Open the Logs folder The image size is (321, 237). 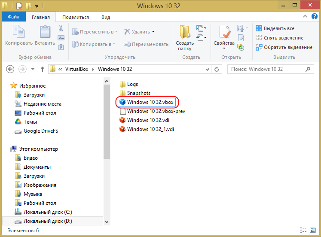[129, 84]
